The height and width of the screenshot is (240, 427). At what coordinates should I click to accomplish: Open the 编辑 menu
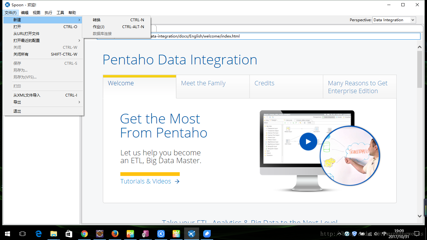[25, 13]
